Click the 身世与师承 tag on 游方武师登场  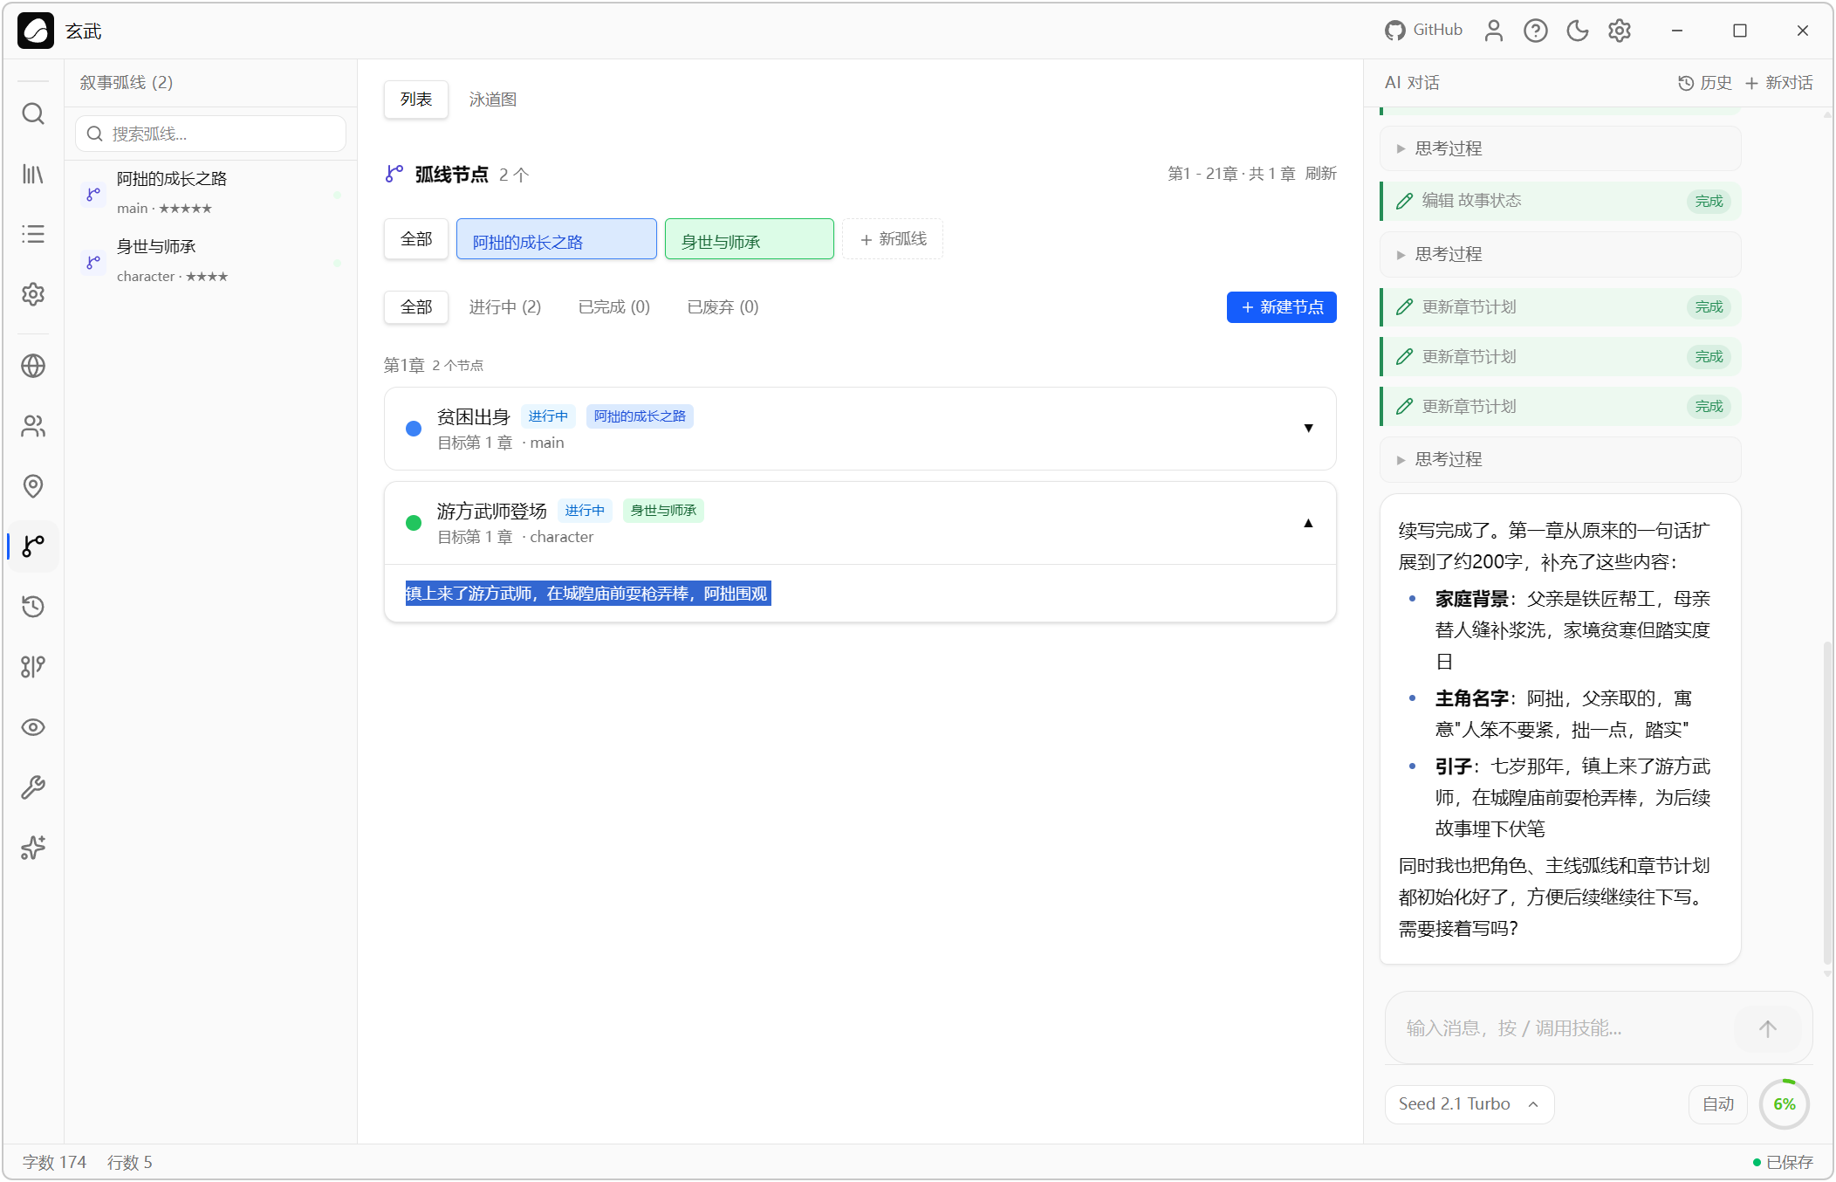click(x=663, y=511)
